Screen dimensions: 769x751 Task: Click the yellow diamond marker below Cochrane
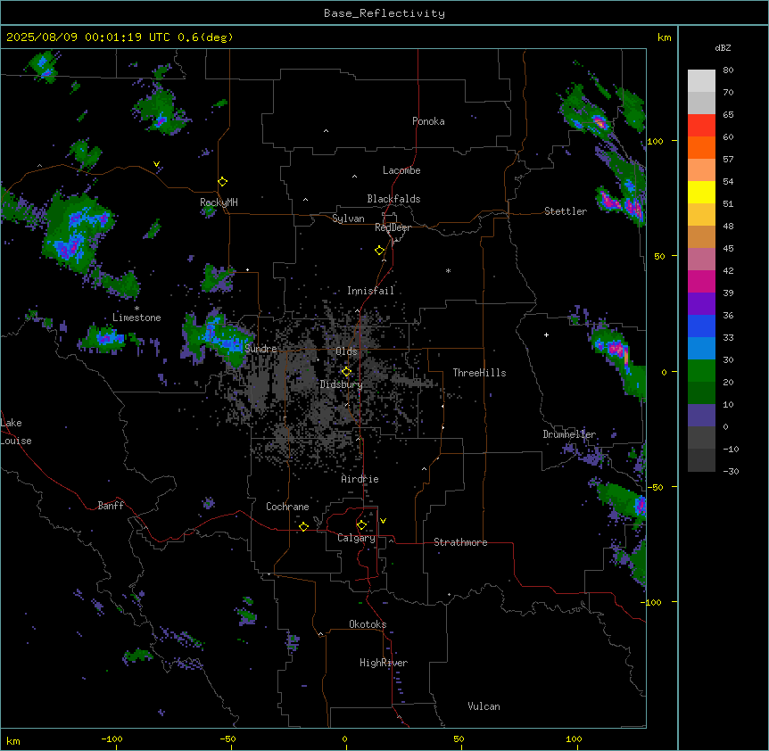tap(303, 526)
